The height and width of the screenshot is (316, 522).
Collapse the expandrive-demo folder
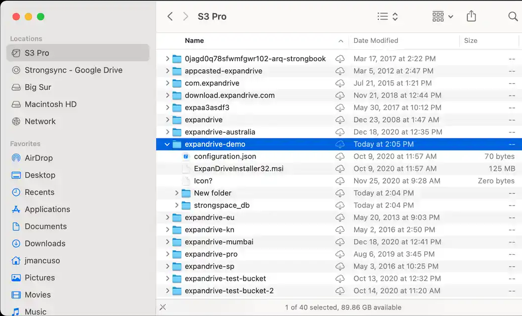coord(167,144)
